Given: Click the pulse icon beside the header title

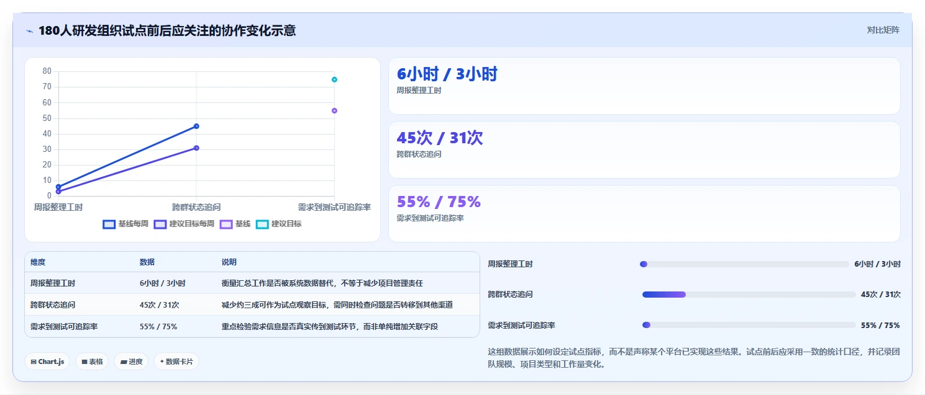Looking at the screenshot, I should (29, 31).
